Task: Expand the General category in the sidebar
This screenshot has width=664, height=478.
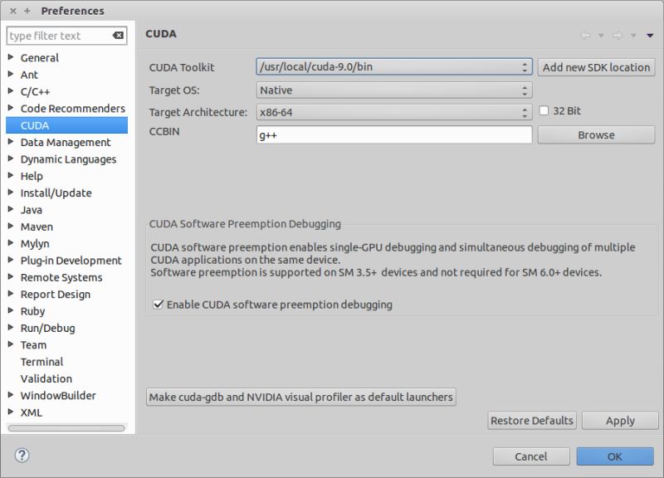Action: click(11, 57)
